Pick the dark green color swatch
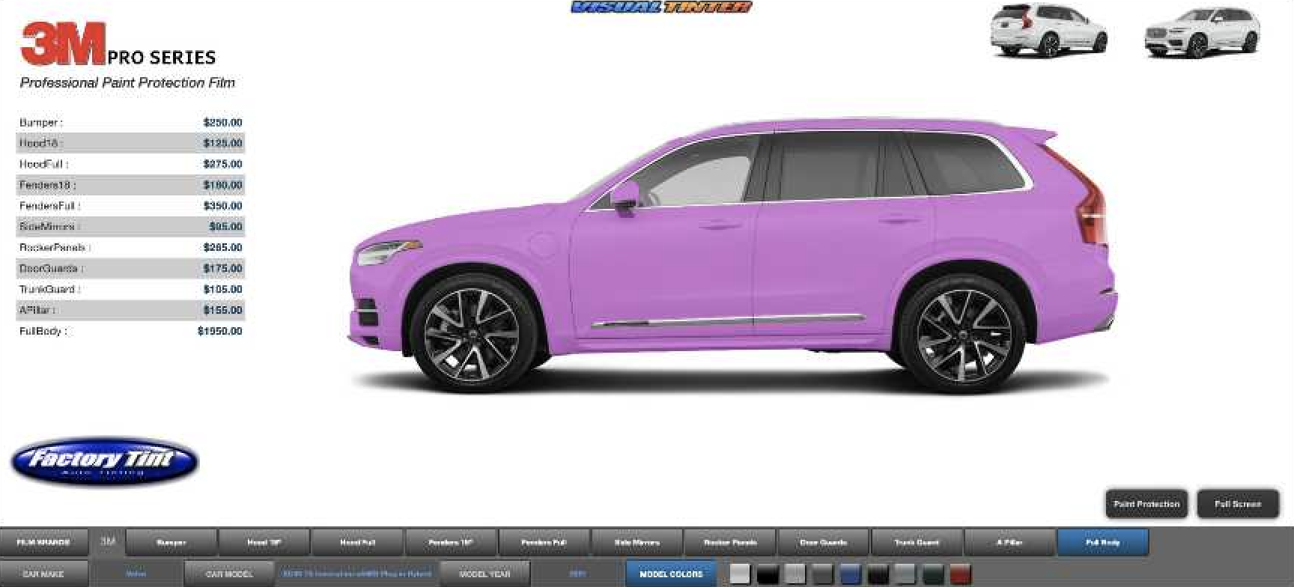1294x587 pixels. coord(933,574)
